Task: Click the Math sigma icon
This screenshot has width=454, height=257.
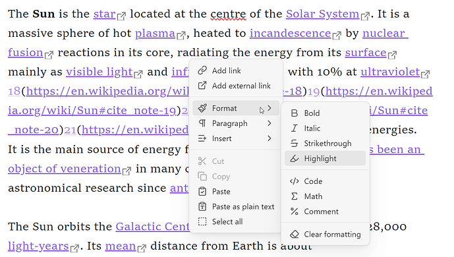Action: [x=294, y=196]
